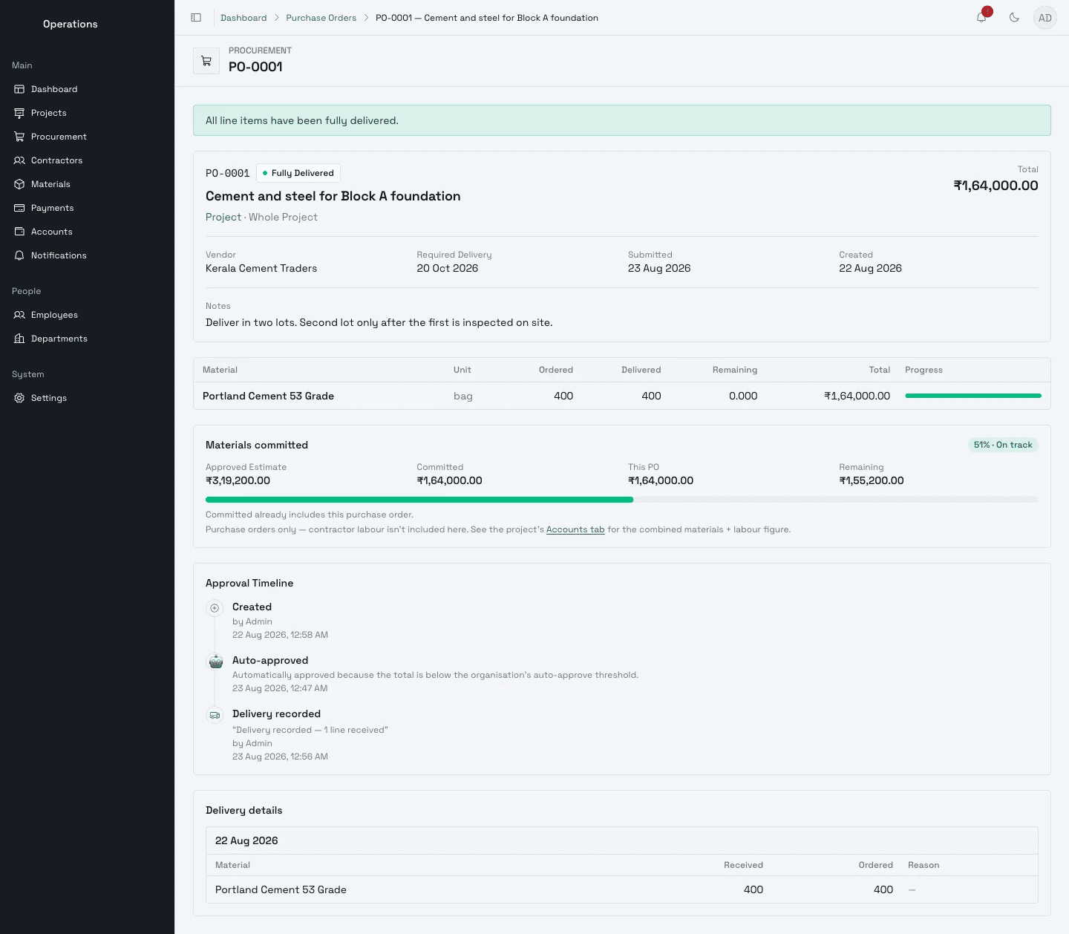Viewport: 1069px width, 934px height.
Task: Click the ₹1,55,200.00 remaining value
Action: click(x=872, y=480)
